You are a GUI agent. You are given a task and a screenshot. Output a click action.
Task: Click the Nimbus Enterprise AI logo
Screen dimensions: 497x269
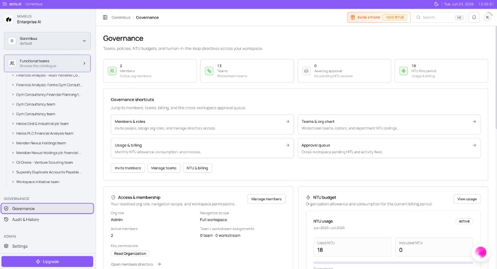[x=9, y=19]
